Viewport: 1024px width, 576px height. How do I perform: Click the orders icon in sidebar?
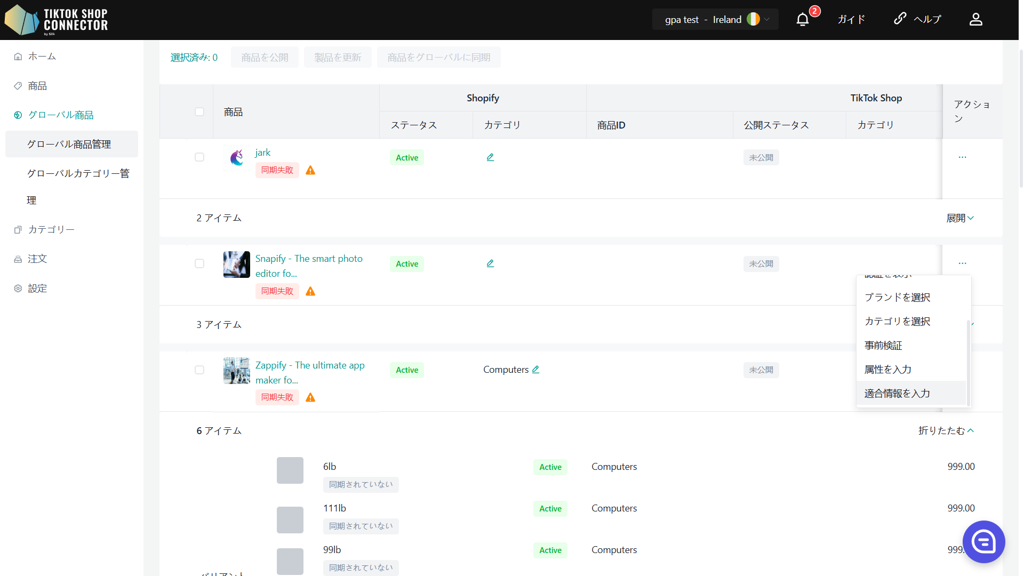(x=18, y=259)
